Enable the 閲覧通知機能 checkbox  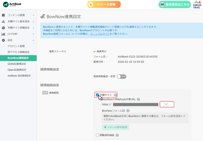point(97,135)
